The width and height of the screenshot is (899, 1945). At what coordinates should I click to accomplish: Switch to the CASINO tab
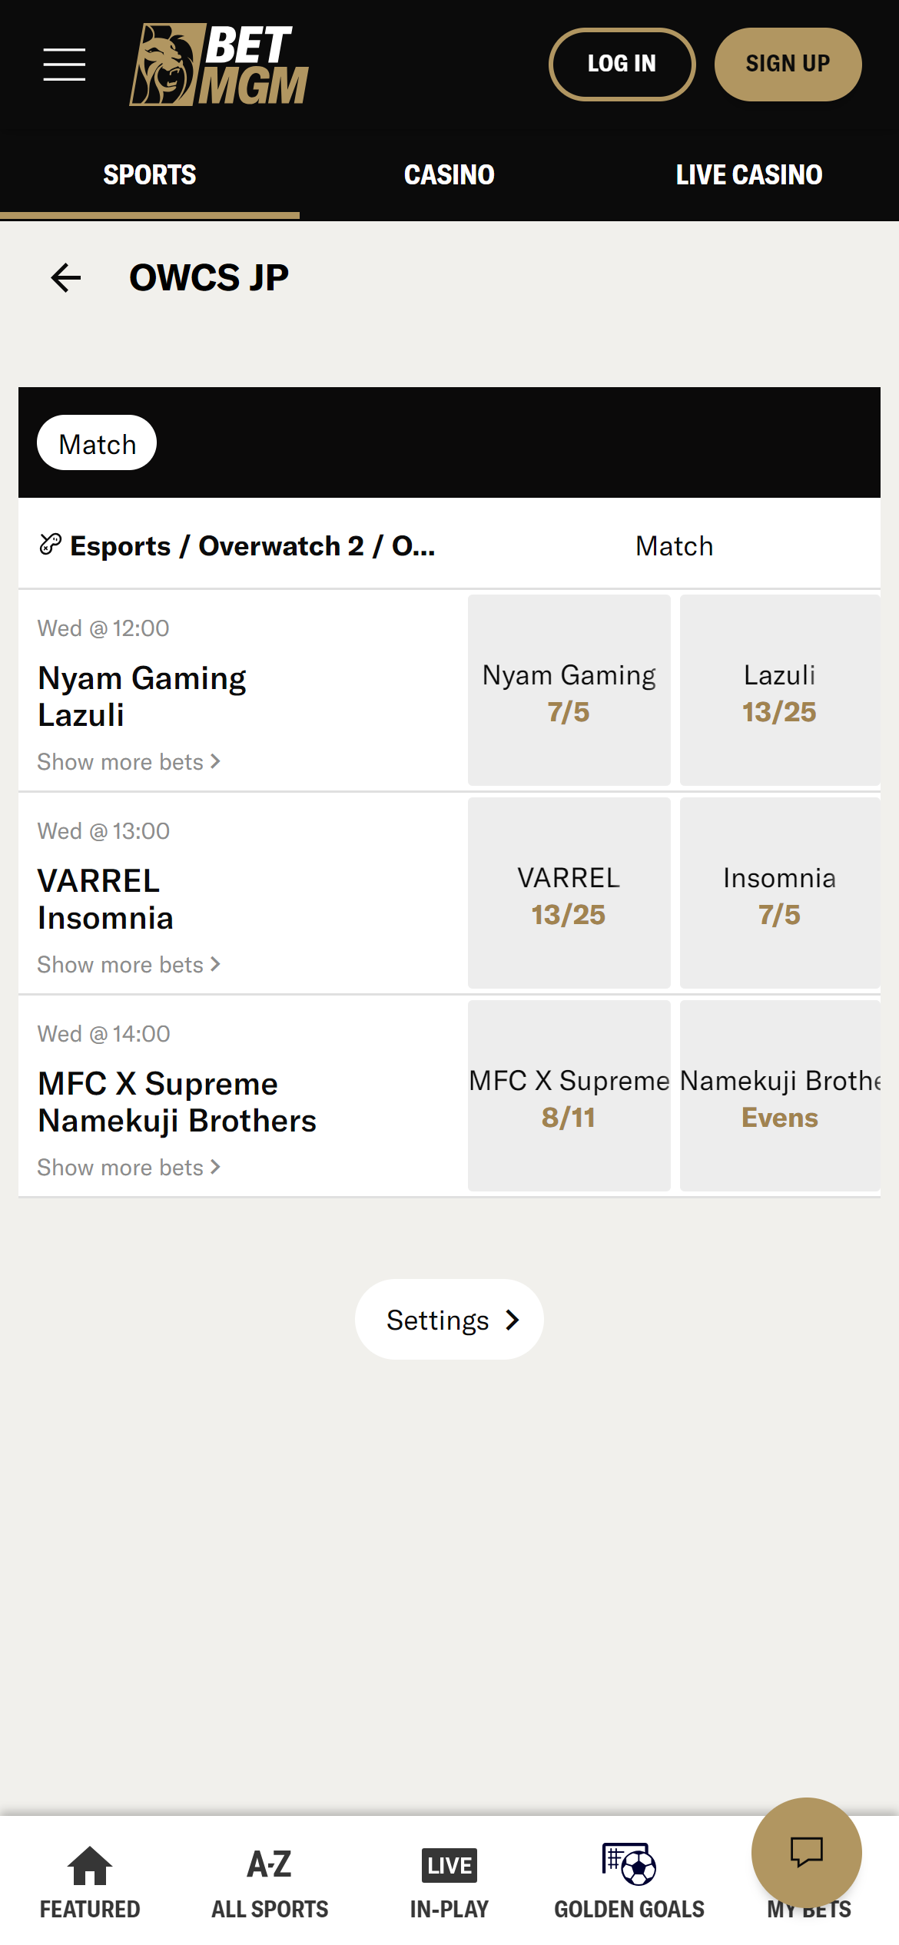(x=449, y=174)
